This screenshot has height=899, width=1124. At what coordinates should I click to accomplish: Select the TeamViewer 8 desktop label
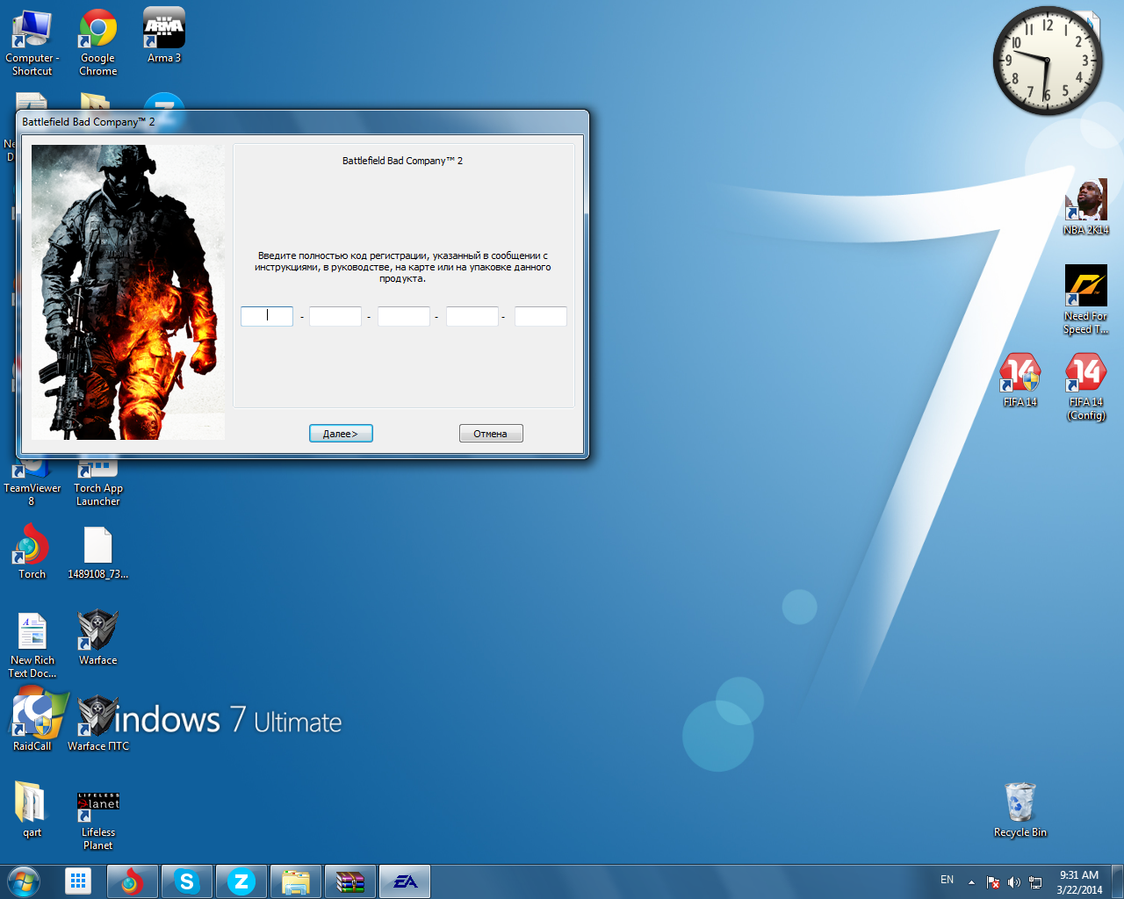32,494
